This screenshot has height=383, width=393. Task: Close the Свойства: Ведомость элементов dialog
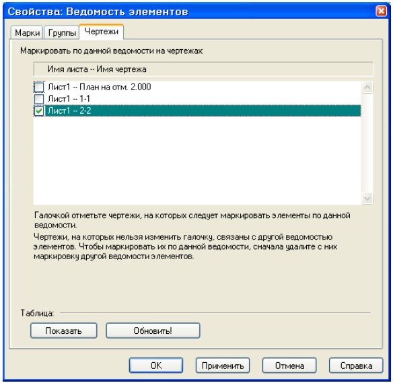tap(381, 11)
